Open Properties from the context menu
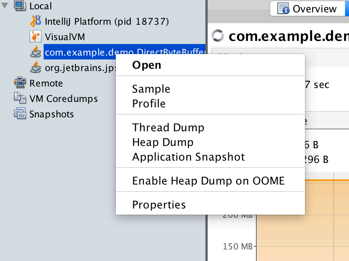 210,205
